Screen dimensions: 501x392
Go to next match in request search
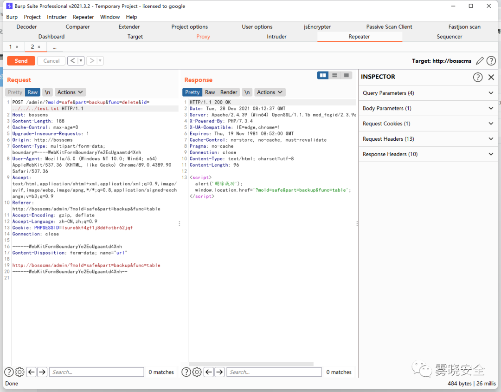pos(42,372)
